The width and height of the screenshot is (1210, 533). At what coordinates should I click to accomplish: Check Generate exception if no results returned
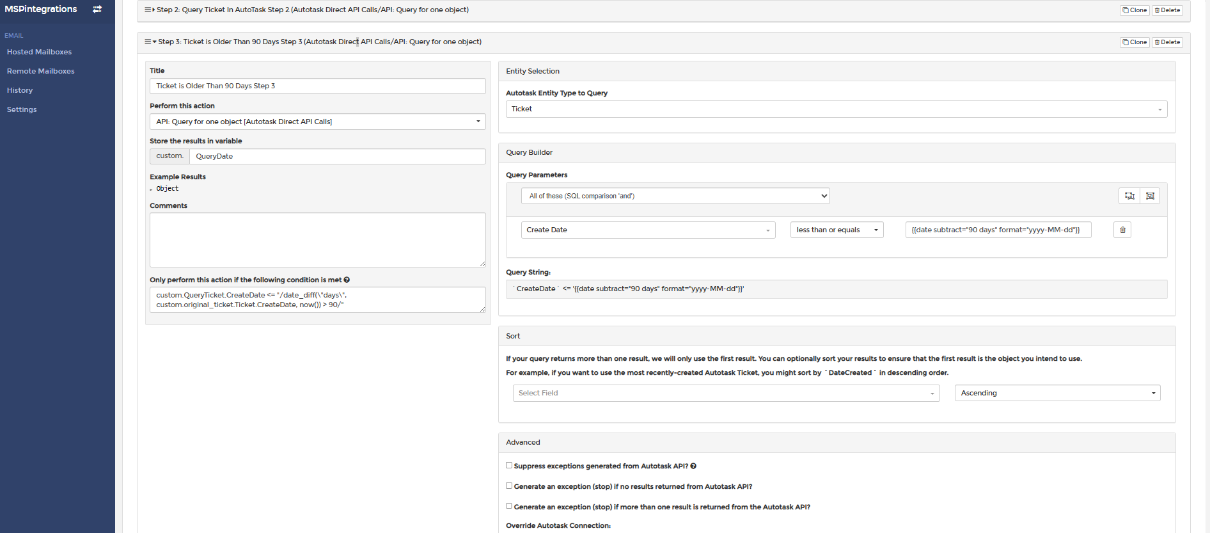pos(509,486)
